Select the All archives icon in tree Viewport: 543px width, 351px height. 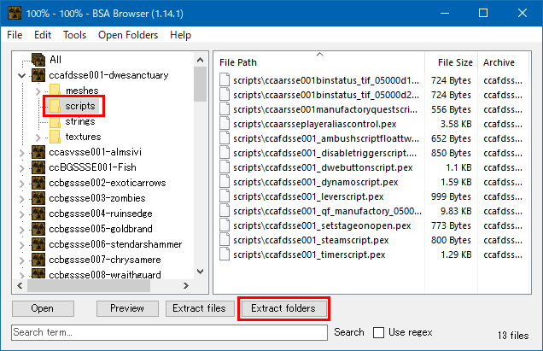[x=38, y=60]
